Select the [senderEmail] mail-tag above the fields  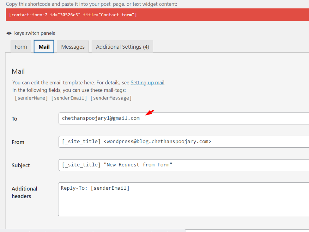[69, 98]
